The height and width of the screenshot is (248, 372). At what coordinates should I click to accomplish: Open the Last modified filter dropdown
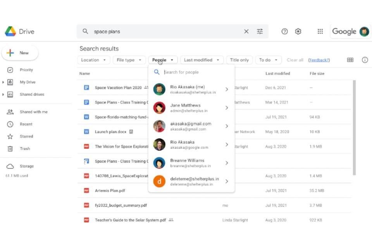click(201, 60)
